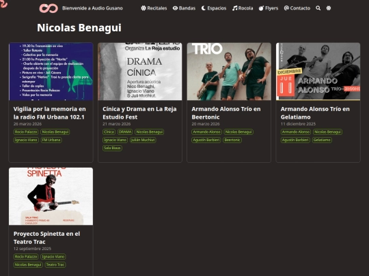The image size is (369, 276).
Task: Click Rocío Palazzo tag in Spinetta card
Action: [x=26, y=256]
